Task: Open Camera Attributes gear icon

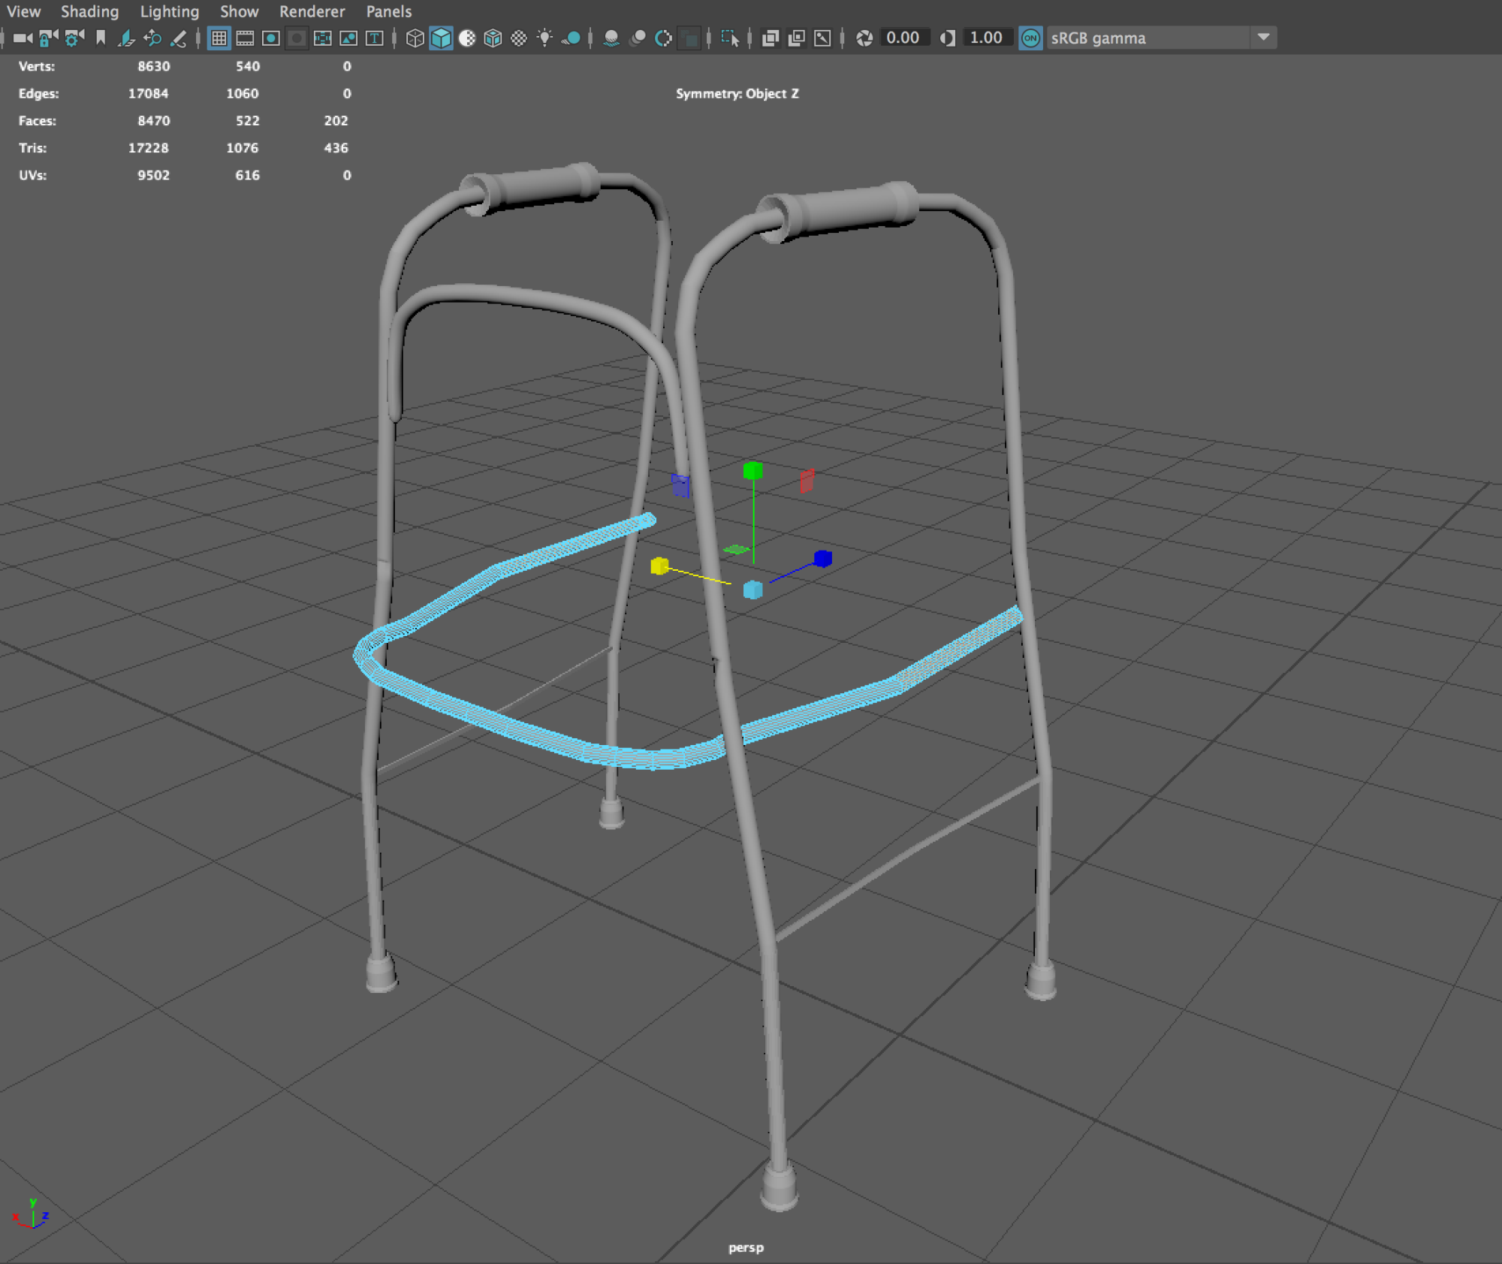Action: pos(74,38)
